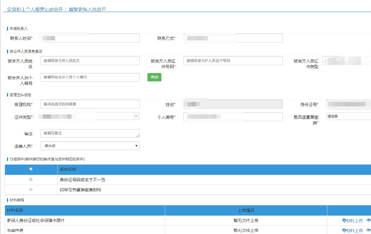Focus the 被合并人员姓名 input field
Screen dimensions: 371x234
90,61
